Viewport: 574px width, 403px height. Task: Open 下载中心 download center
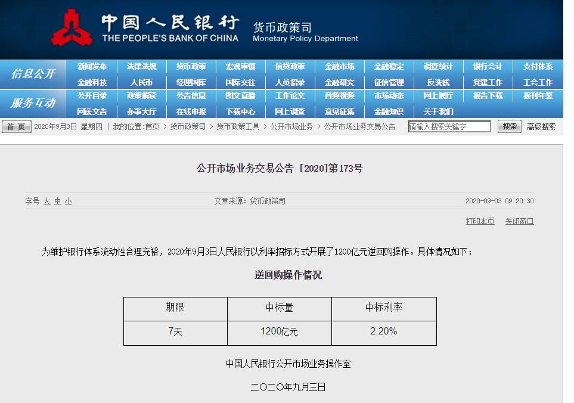pyautogui.click(x=240, y=111)
